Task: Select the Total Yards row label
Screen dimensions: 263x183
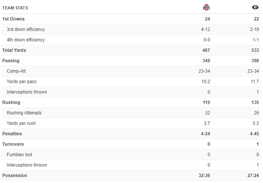Action: click(x=14, y=50)
